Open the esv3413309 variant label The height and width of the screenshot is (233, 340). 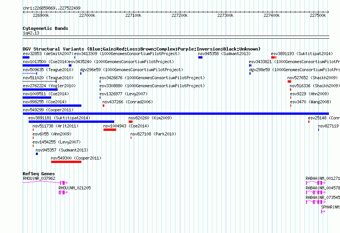click(x=127, y=54)
